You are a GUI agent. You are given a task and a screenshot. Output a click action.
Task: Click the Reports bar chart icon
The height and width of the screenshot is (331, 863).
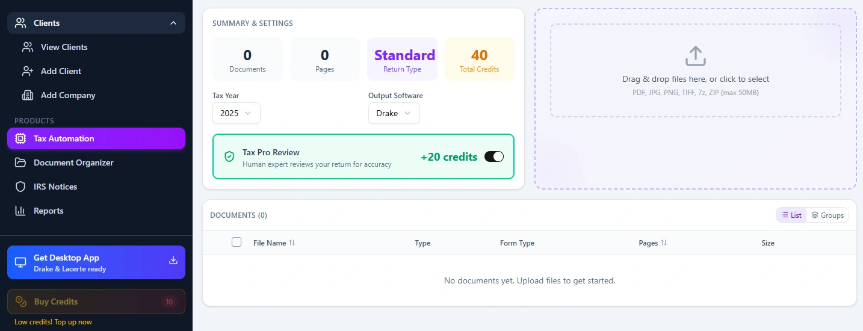[20, 211]
